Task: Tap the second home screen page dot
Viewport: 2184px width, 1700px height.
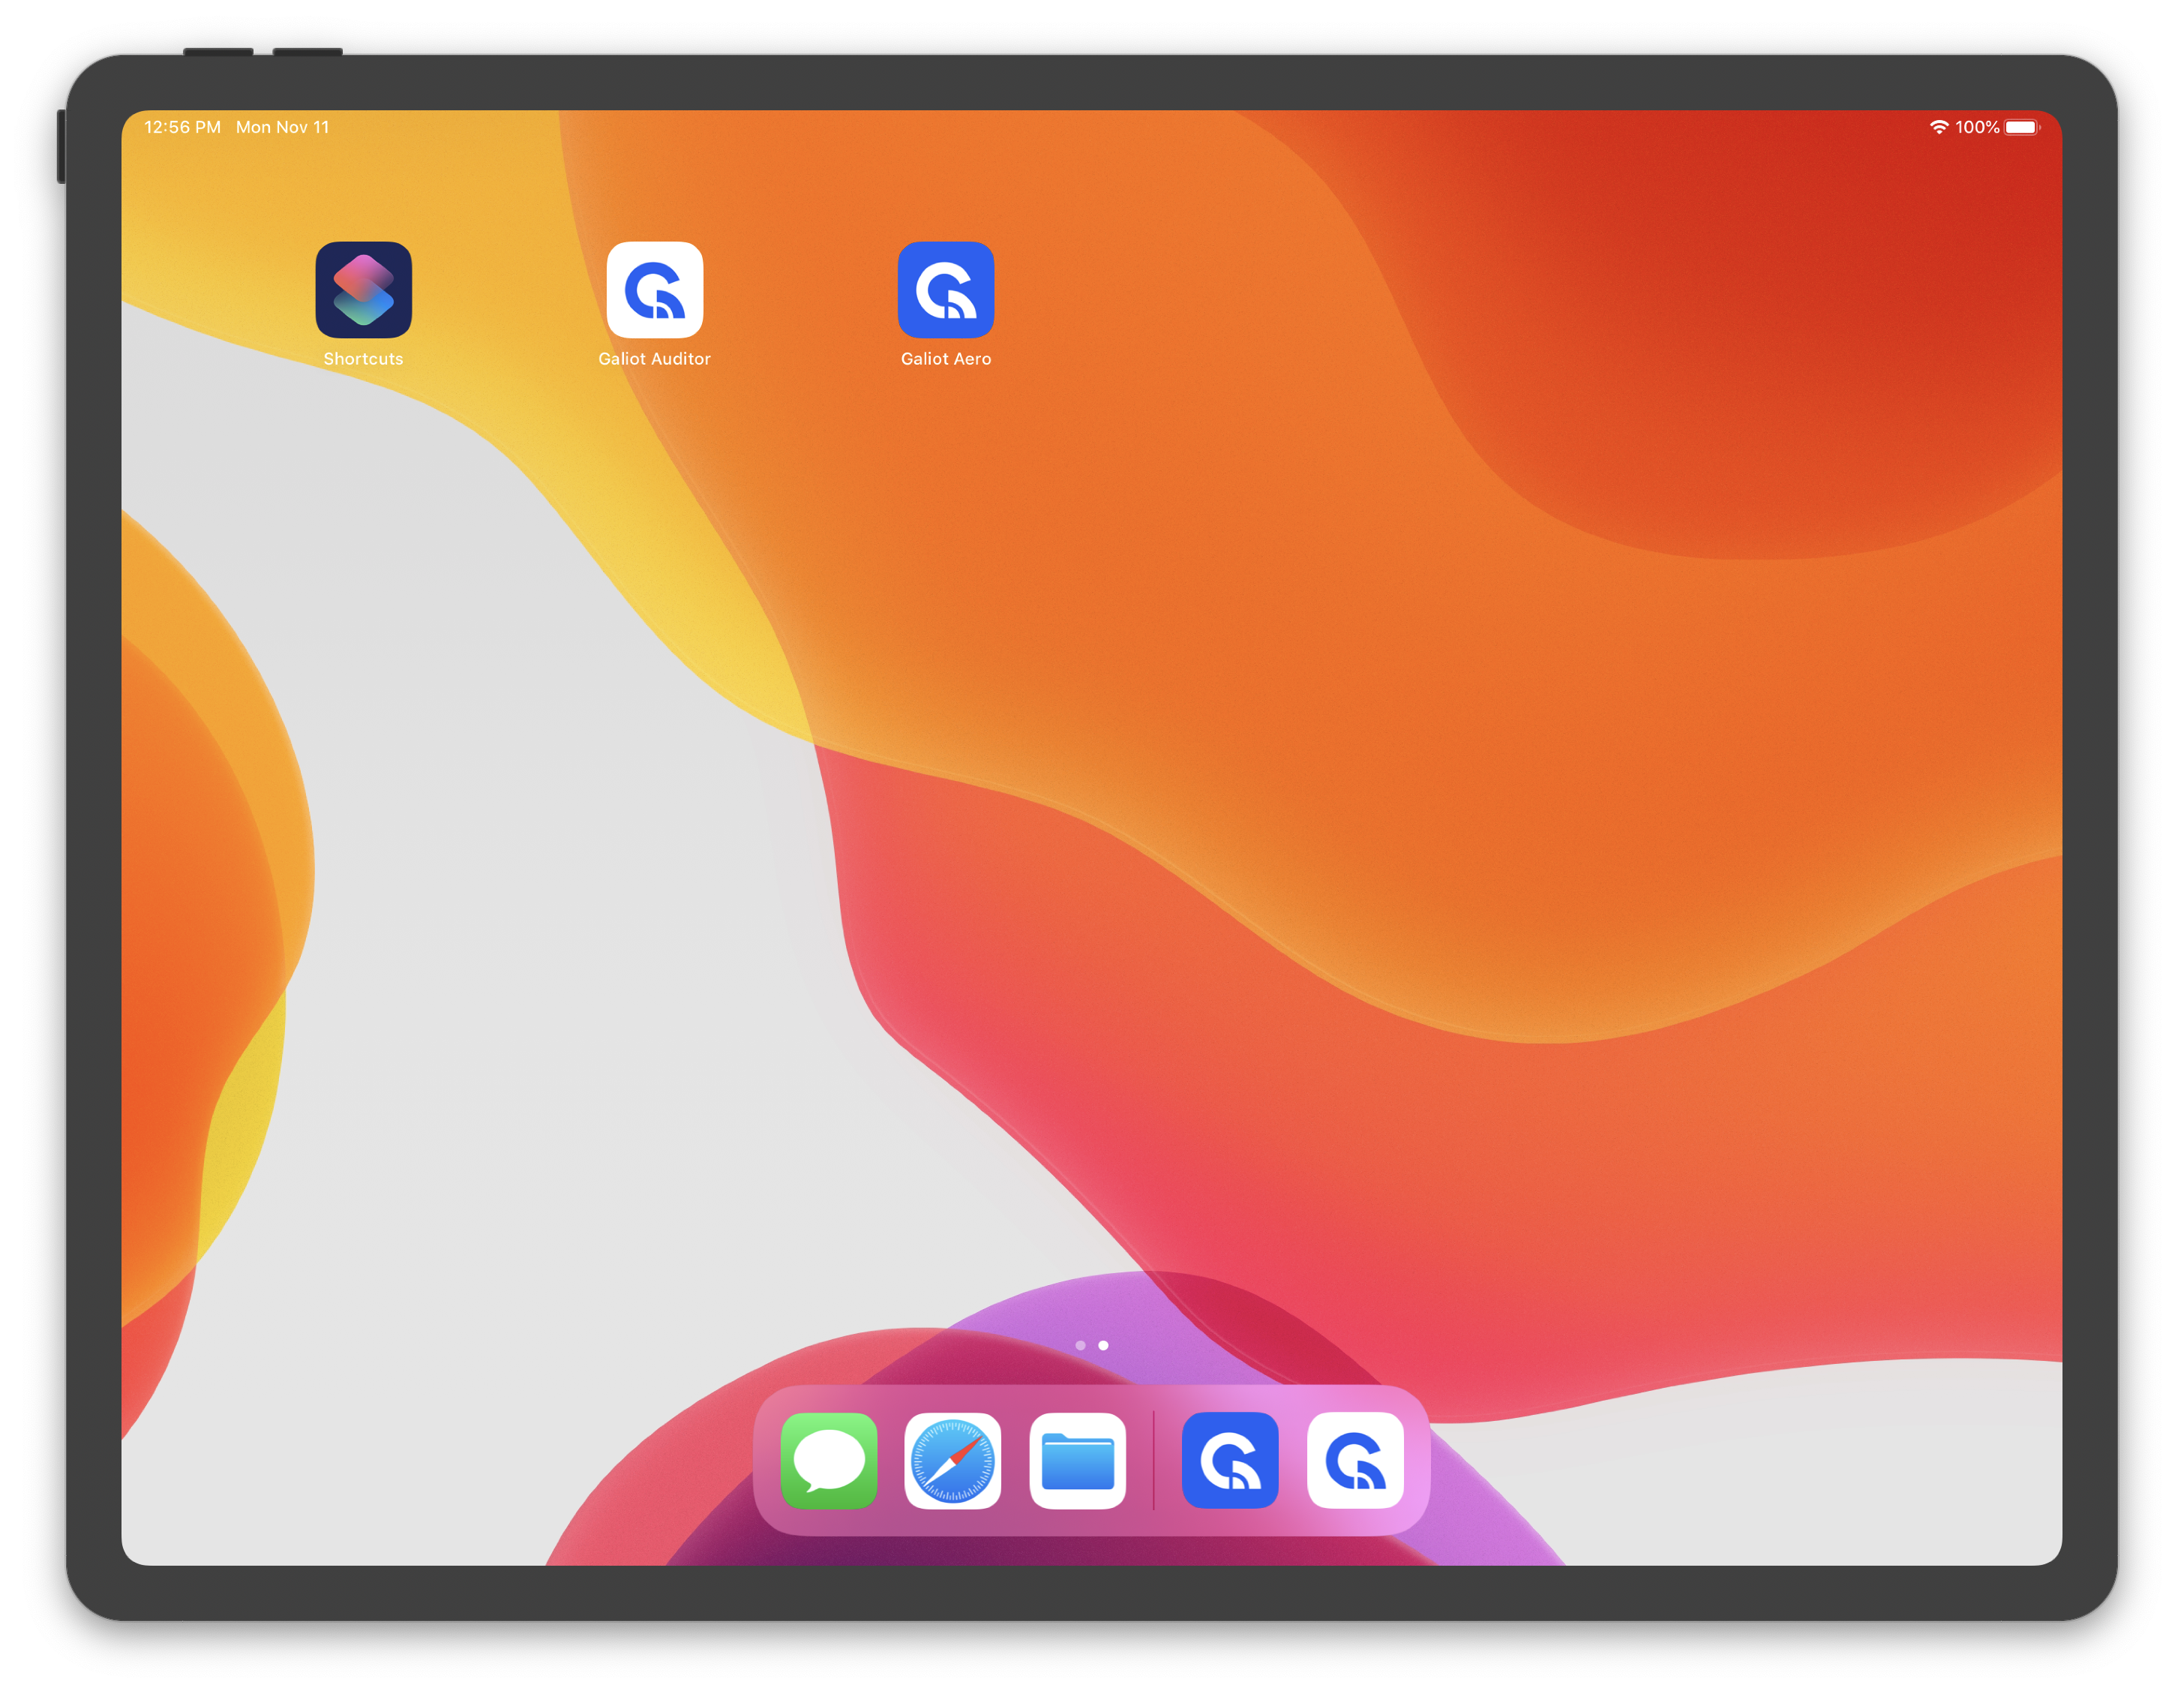Action: coord(1103,1345)
